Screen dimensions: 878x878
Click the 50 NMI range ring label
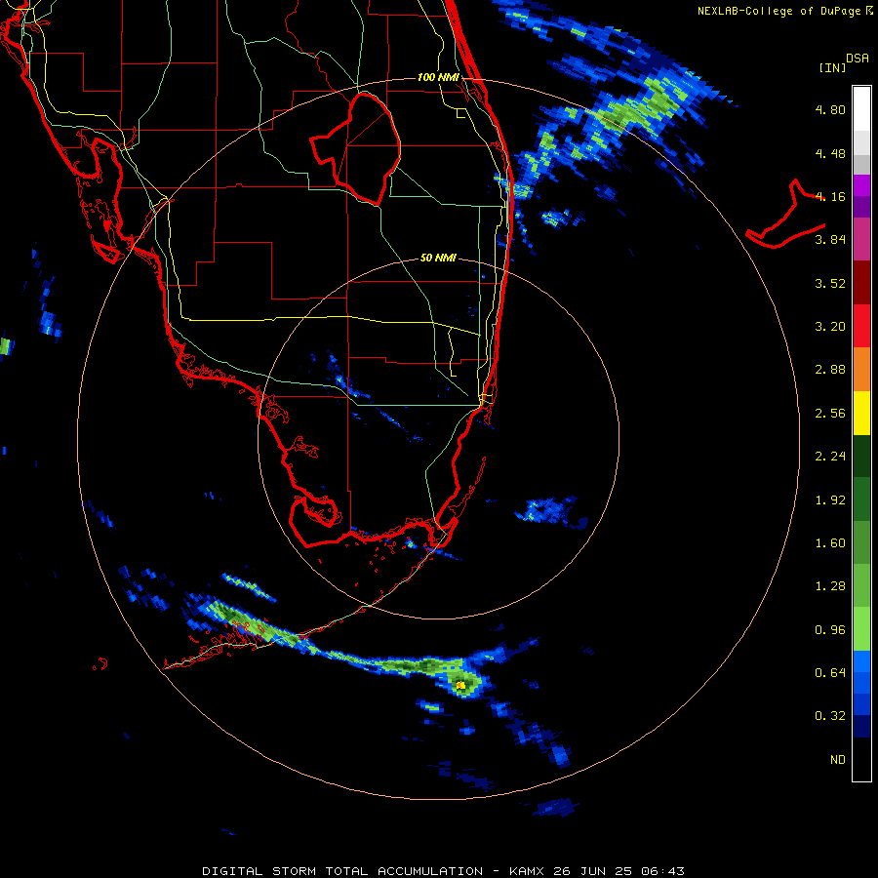tap(438, 258)
